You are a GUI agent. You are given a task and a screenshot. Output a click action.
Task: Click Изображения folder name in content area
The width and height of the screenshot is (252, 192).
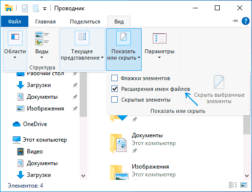[150, 167]
